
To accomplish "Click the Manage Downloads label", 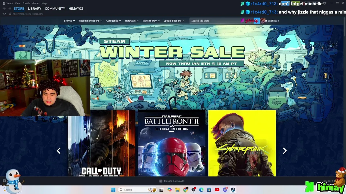I will coord(174,181).
